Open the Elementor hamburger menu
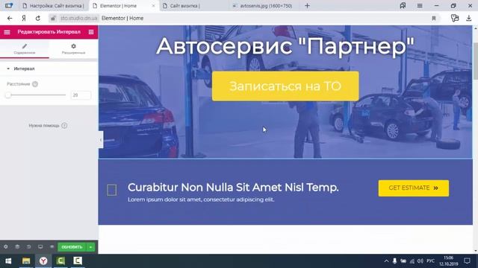This screenshot has height=268, width=478. [x=7, y=32]
